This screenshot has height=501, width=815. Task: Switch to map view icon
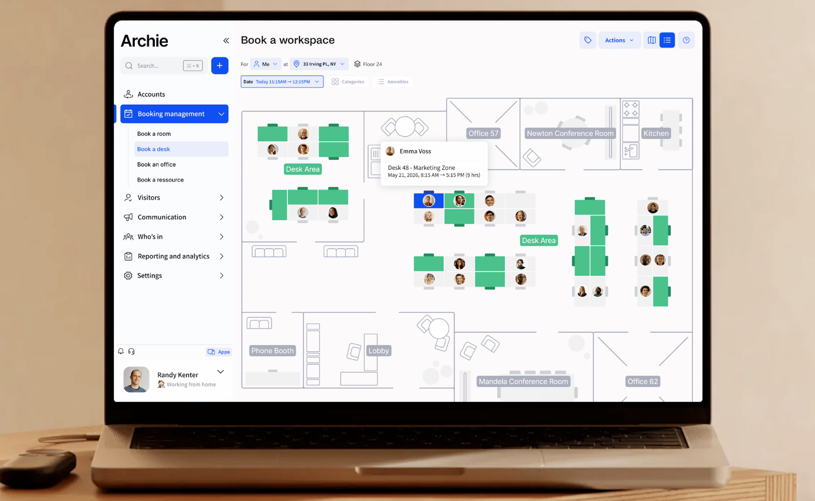pos(651,40)
